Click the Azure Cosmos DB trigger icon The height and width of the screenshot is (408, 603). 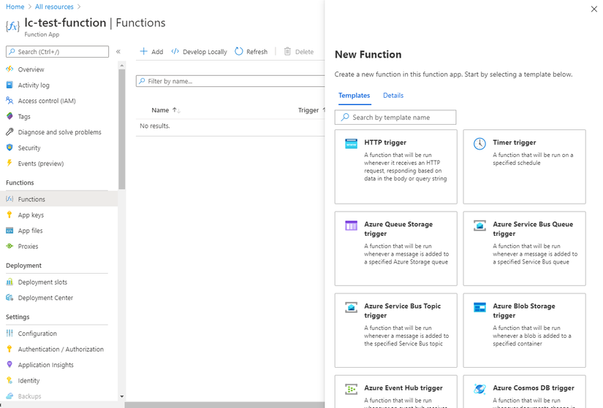479,389
